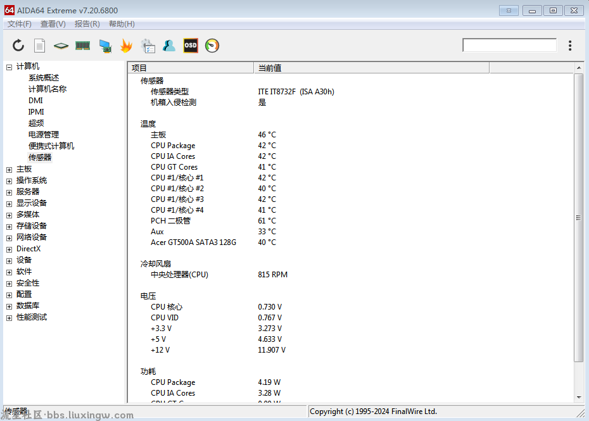Expand the 多媒体 tree node

(x=9, y=215)
